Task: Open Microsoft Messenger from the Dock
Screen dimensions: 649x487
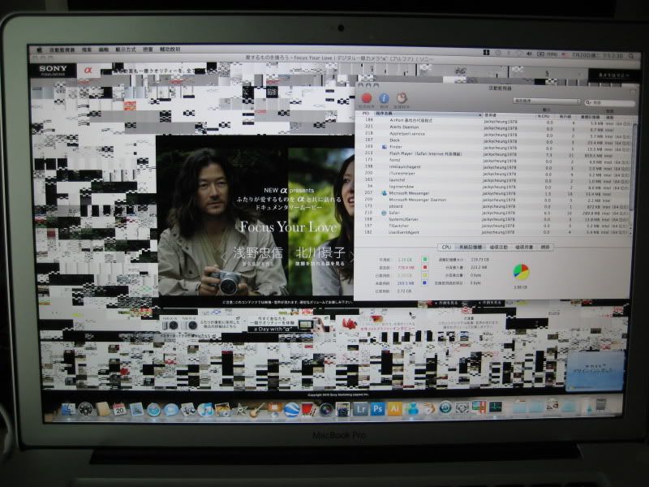Action: [412, 409]
